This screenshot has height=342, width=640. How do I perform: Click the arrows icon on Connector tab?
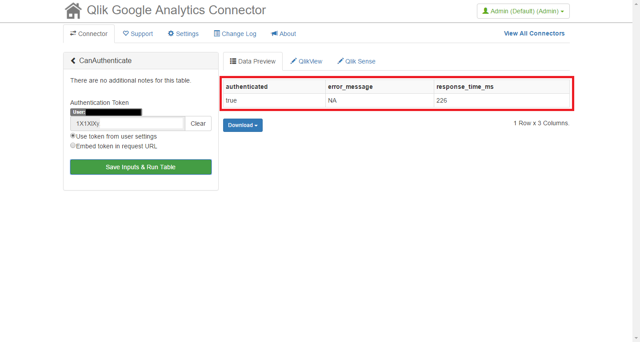(73, 33)
